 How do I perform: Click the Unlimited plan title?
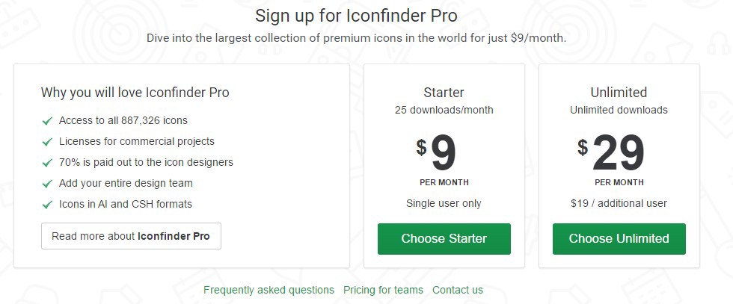619,93
